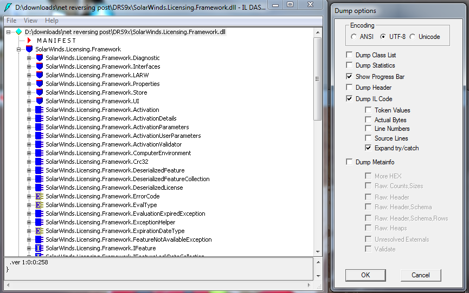Viewport: 469px width, 293px height.
Task: Select the MANIFEST tree entry text
Action: coord(56,41)
